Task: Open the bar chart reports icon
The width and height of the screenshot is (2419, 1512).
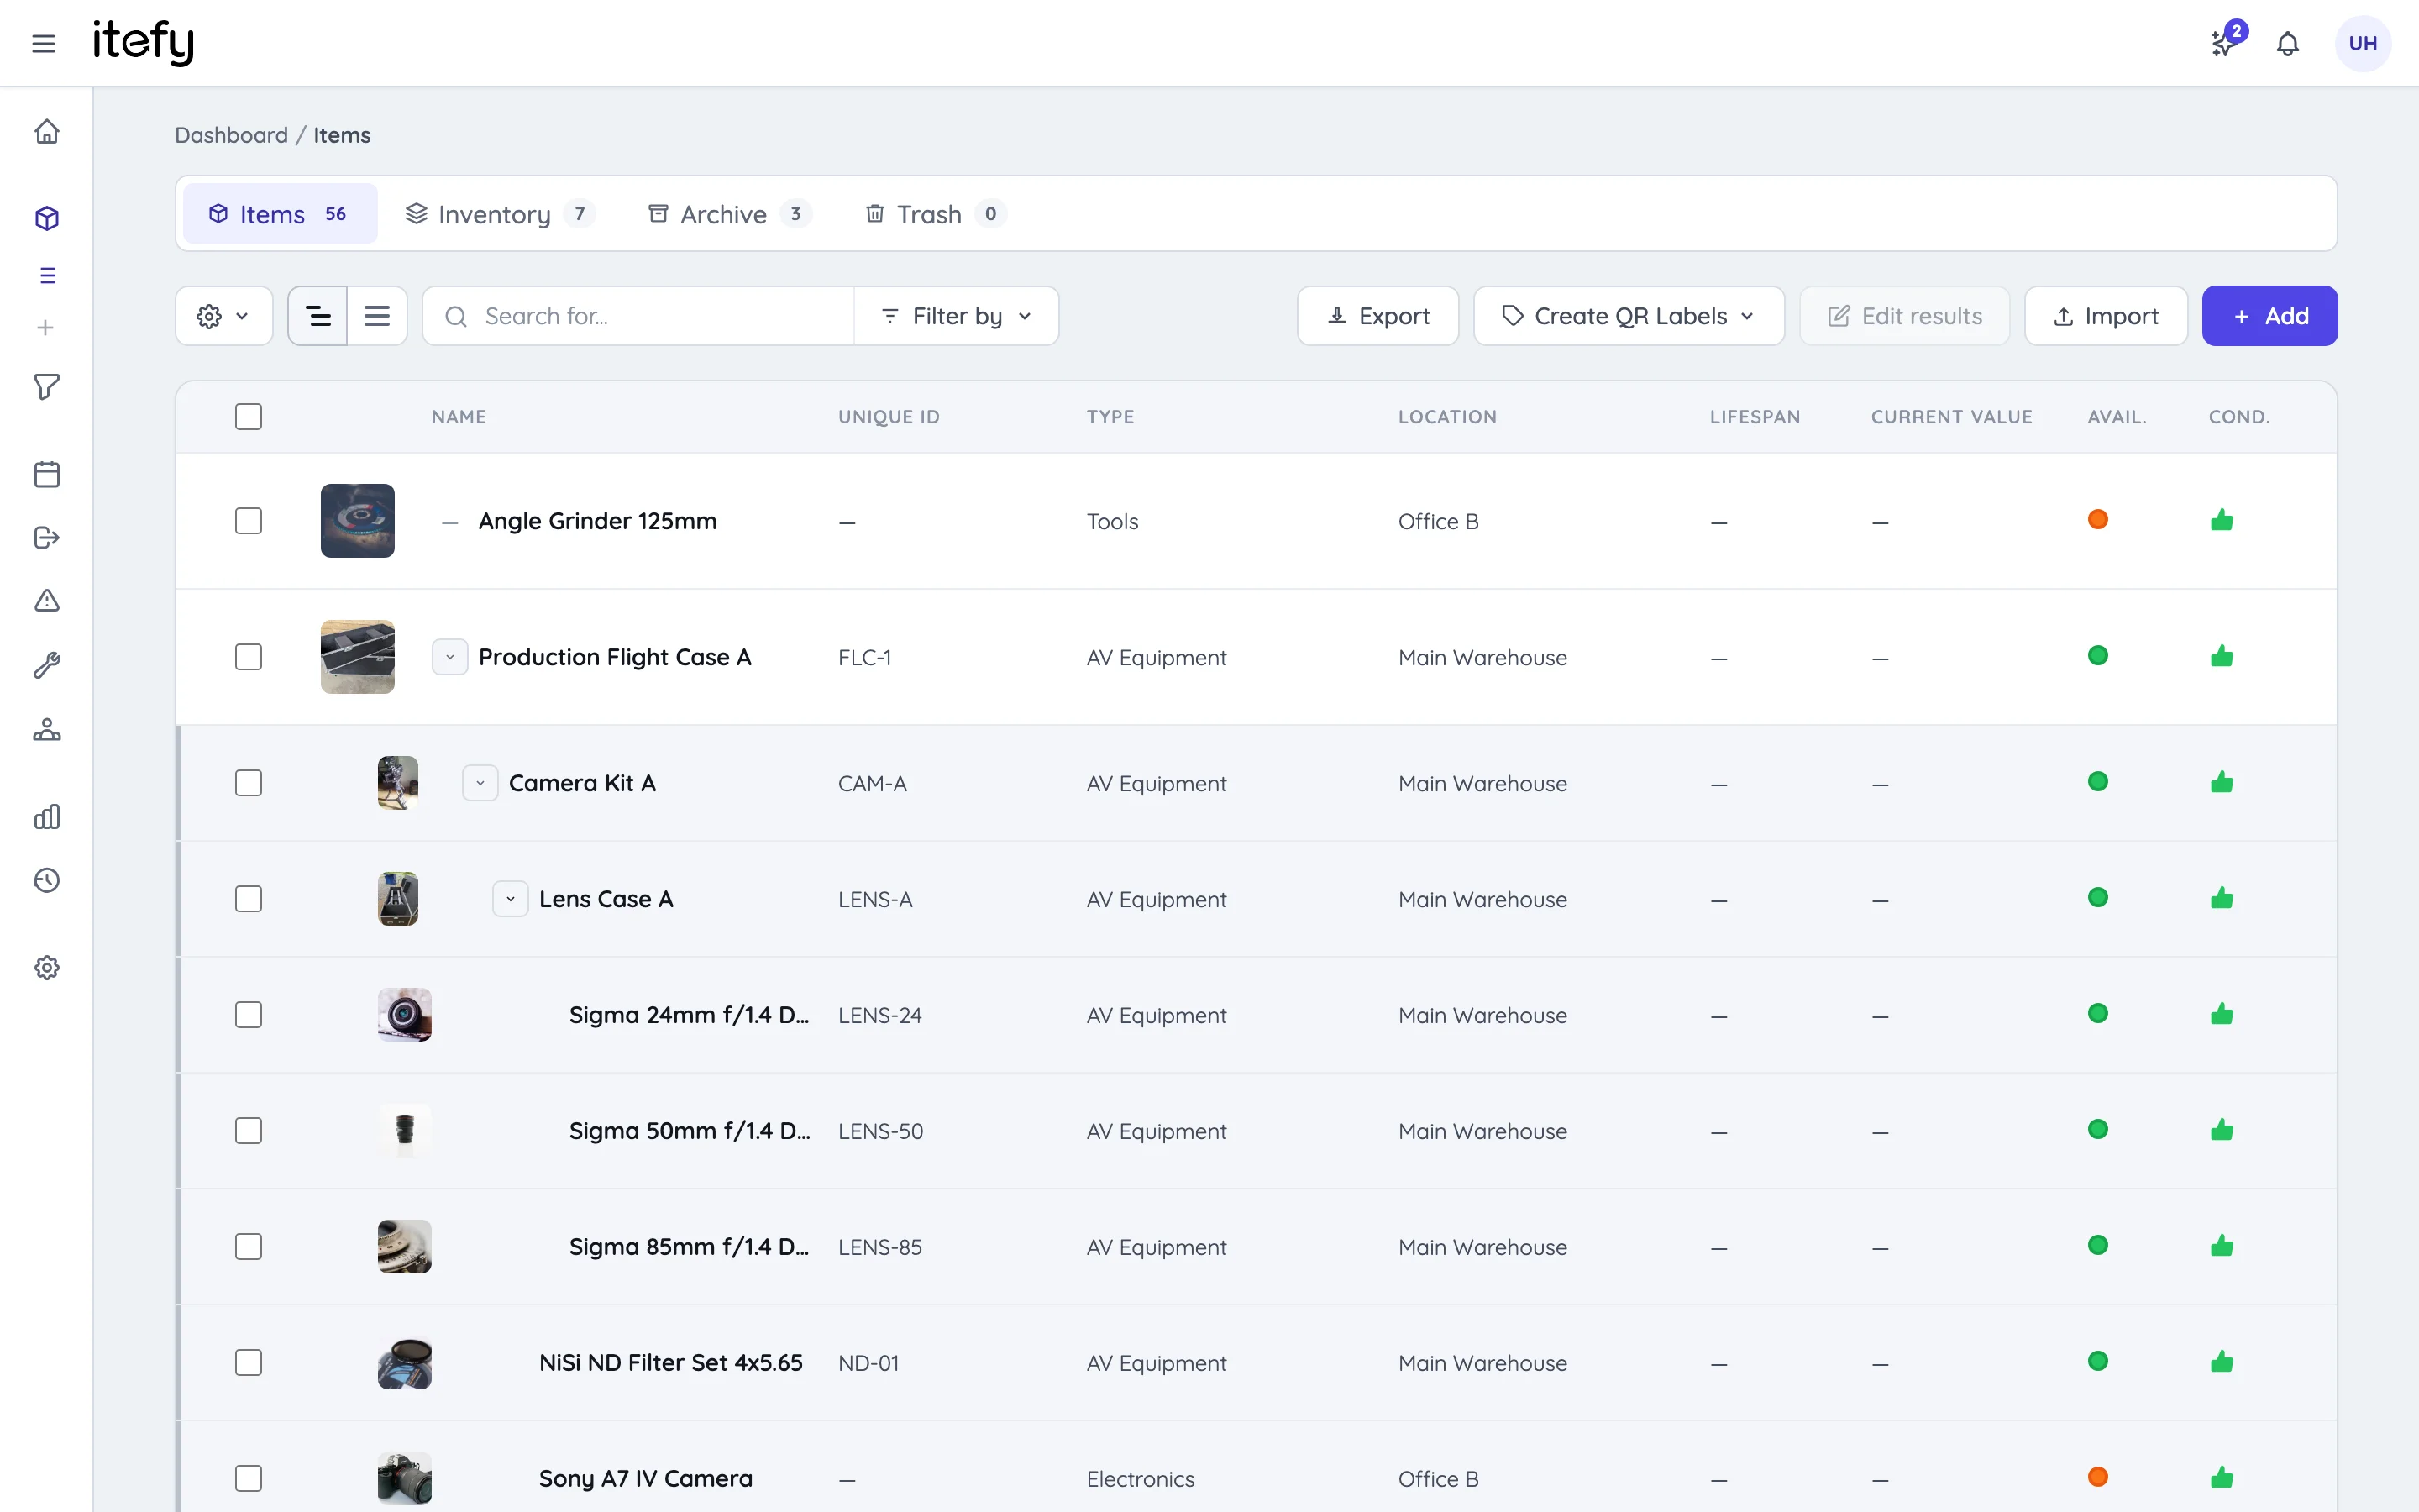Action: coord(47,817)
